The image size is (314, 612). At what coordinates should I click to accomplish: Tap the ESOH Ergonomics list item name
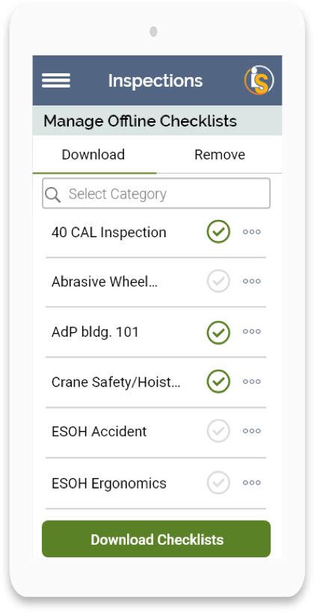[x=109, y=483]
